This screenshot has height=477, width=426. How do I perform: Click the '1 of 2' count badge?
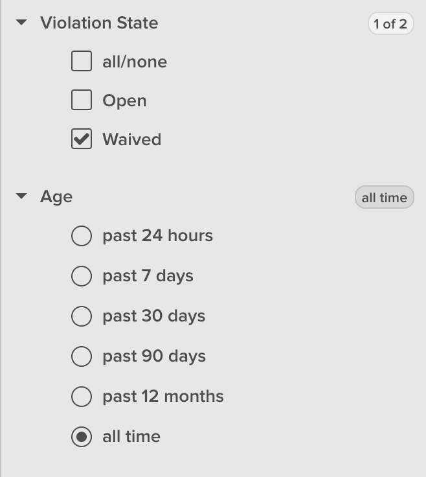tap(390, 24)
